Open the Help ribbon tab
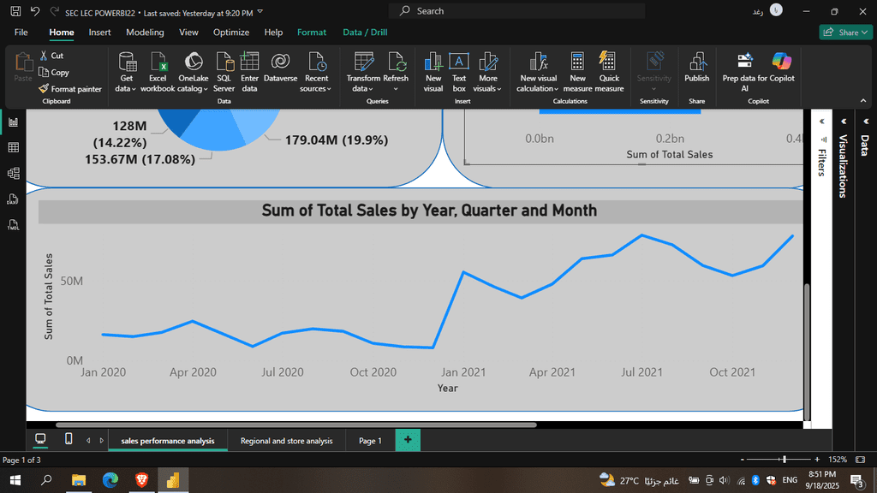The image size is (877, 493). [273, 33]
